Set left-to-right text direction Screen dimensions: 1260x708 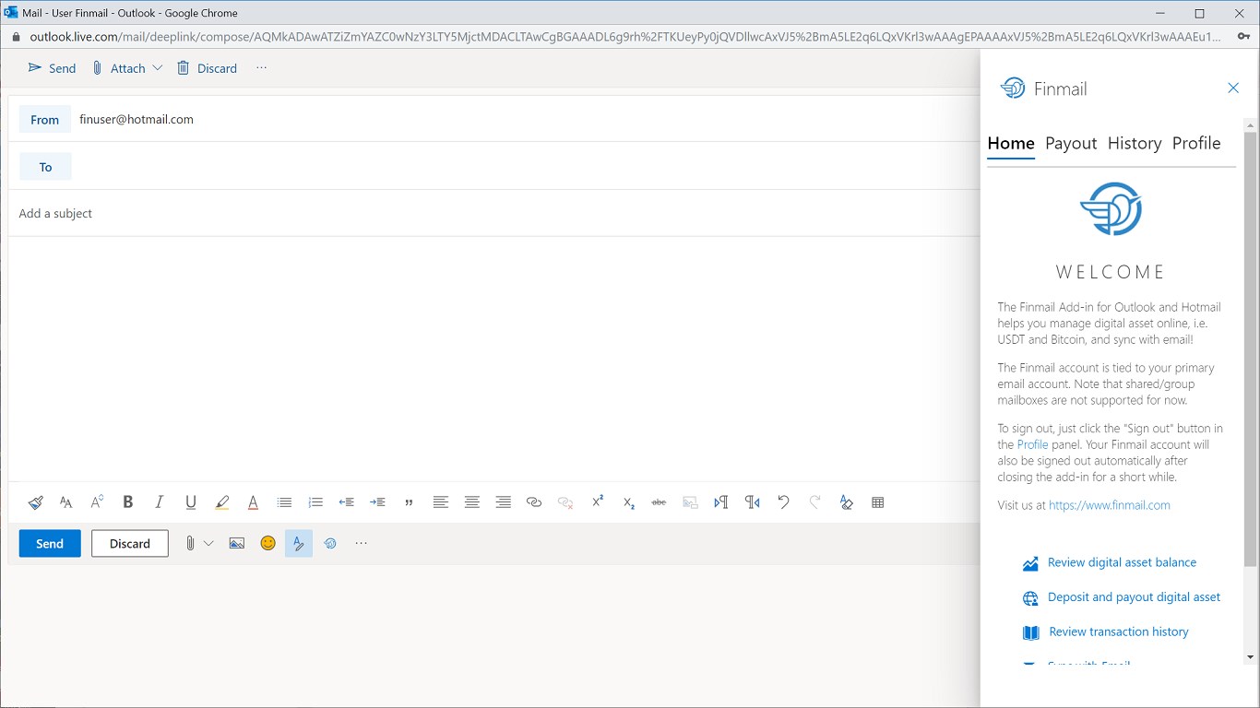click(721, 502)
